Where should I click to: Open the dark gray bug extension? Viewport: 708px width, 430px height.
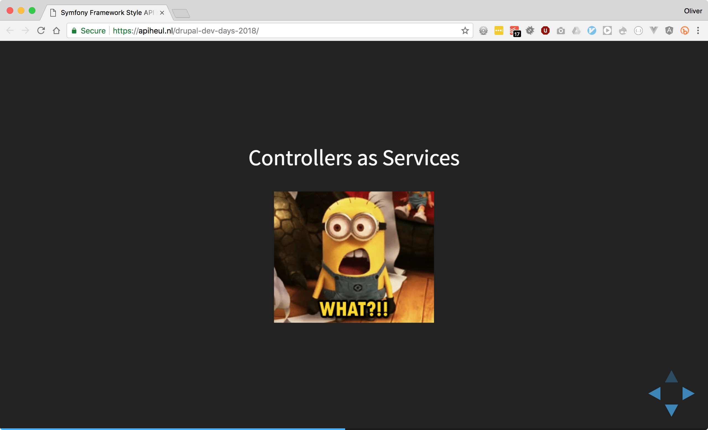coord(530,30)
